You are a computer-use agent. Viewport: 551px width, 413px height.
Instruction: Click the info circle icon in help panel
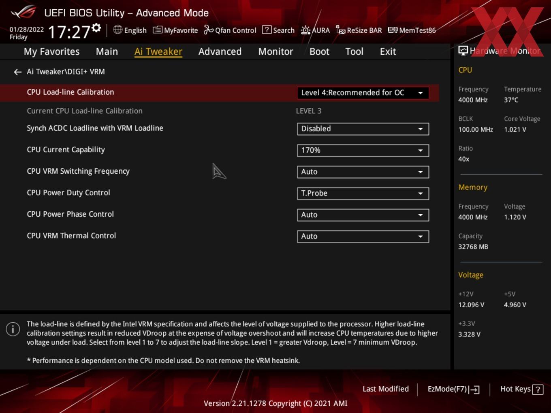tap(13, 329)
